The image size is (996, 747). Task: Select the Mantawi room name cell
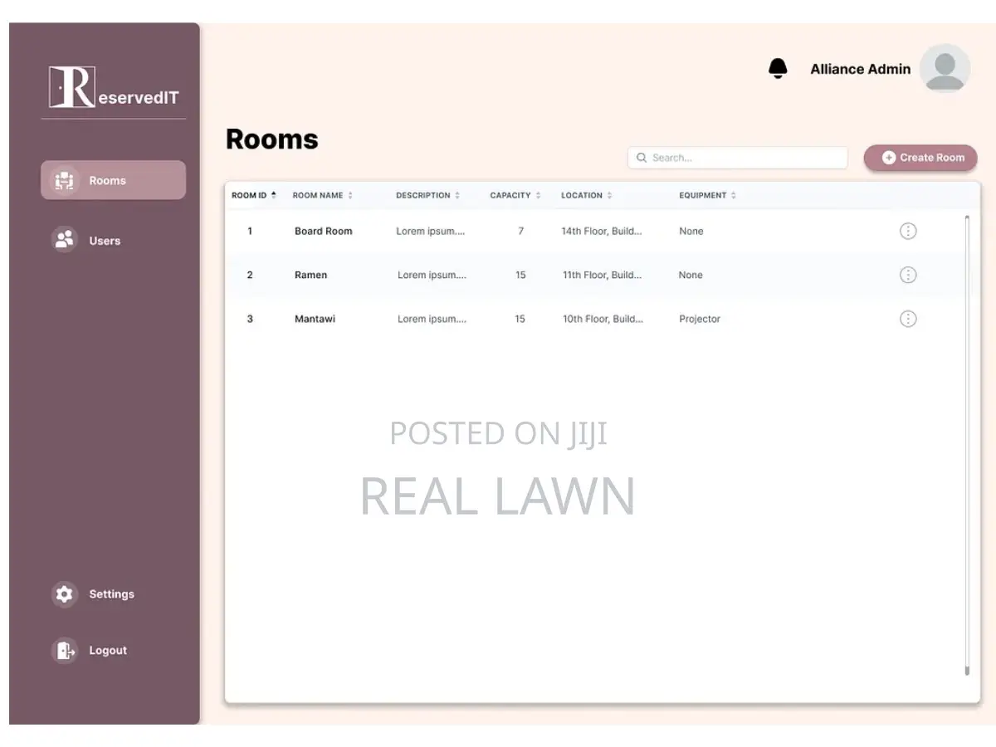tap(315, 319)
